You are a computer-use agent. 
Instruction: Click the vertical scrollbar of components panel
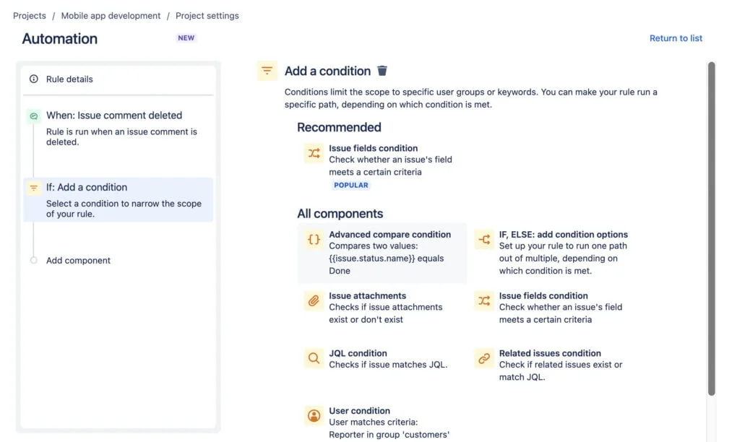(711, 228)
